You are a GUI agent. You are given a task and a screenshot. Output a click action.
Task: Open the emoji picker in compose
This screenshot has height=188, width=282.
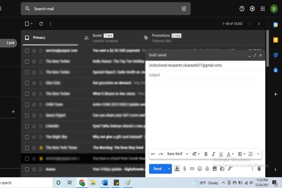pos(199,169)
